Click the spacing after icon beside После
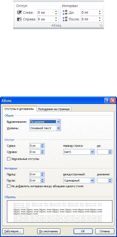Screen dimensions: 117x237 pos(65,19)
